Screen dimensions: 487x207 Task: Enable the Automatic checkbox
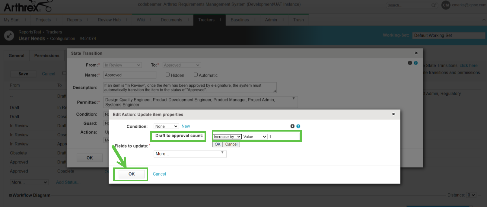pyautogui.click(x=196, y=75)
